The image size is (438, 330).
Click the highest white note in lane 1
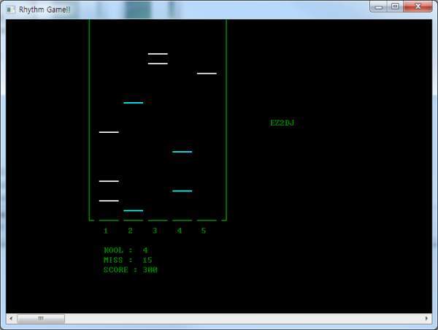coord(109,132)
